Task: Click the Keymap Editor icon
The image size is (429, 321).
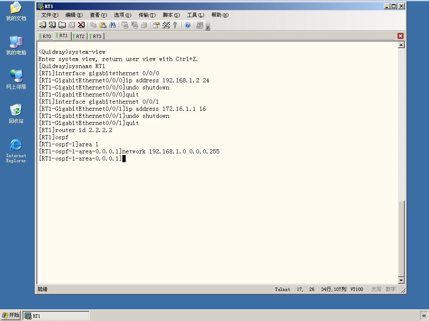Action: tap(166, 25)
